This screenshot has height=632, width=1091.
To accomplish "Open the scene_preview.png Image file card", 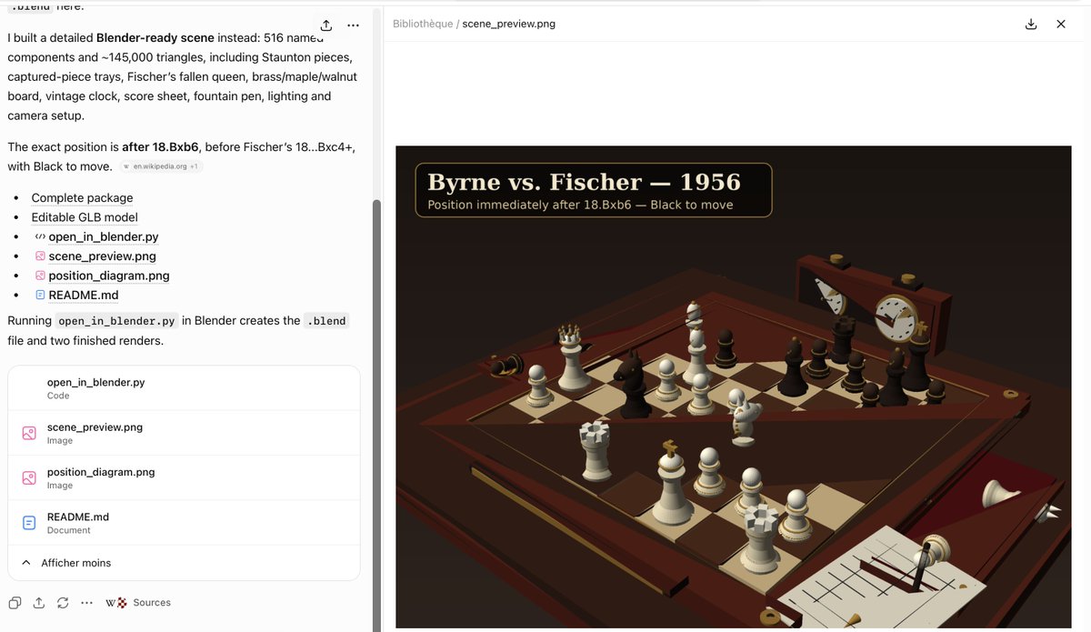I will tap(184, 433).
